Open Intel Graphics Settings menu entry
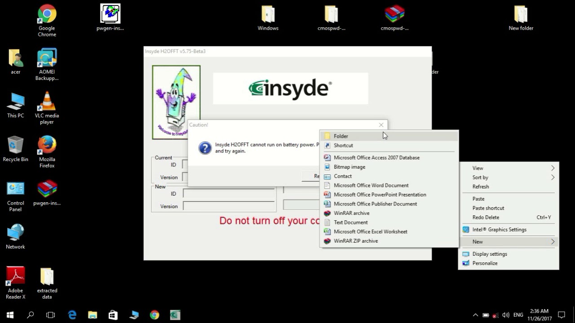The height and width of the screenshot is (323, 575). pyautogui.click(x=509, y=230)
